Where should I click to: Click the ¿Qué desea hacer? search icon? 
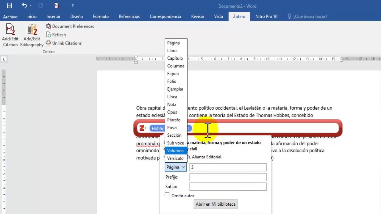(289, 16)
